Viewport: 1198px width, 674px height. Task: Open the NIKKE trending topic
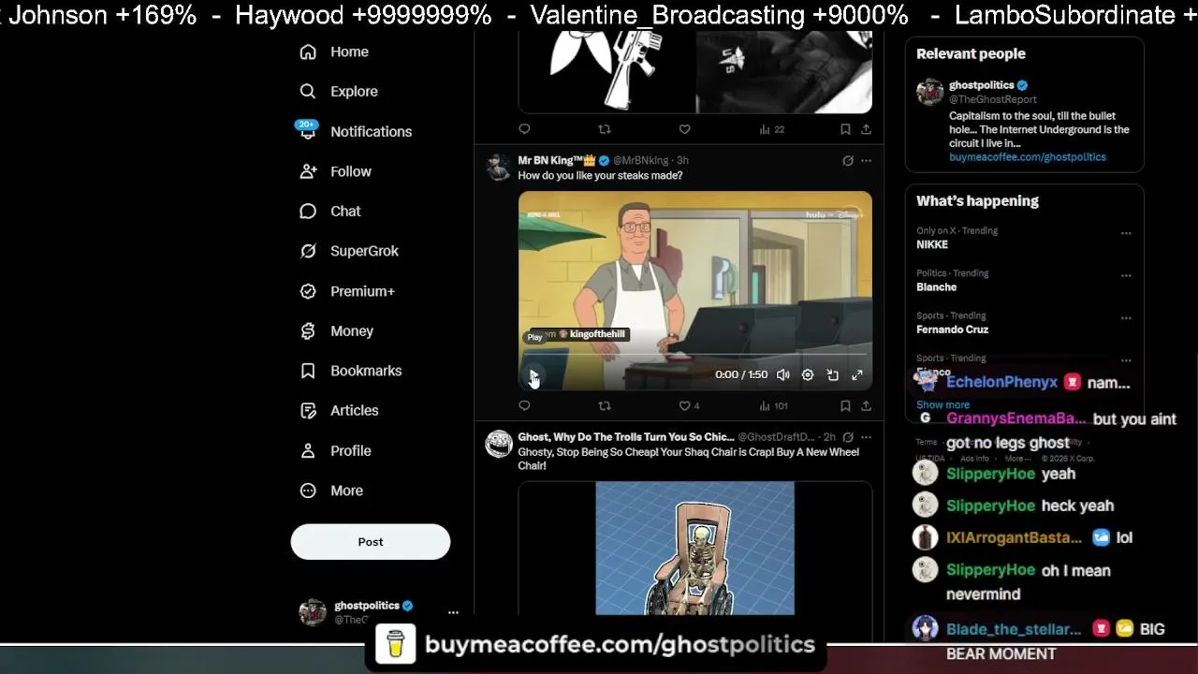pyautogui.click(x=932, y=244)
